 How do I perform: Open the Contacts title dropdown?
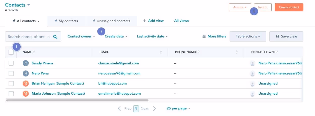[x=18, y=5]
